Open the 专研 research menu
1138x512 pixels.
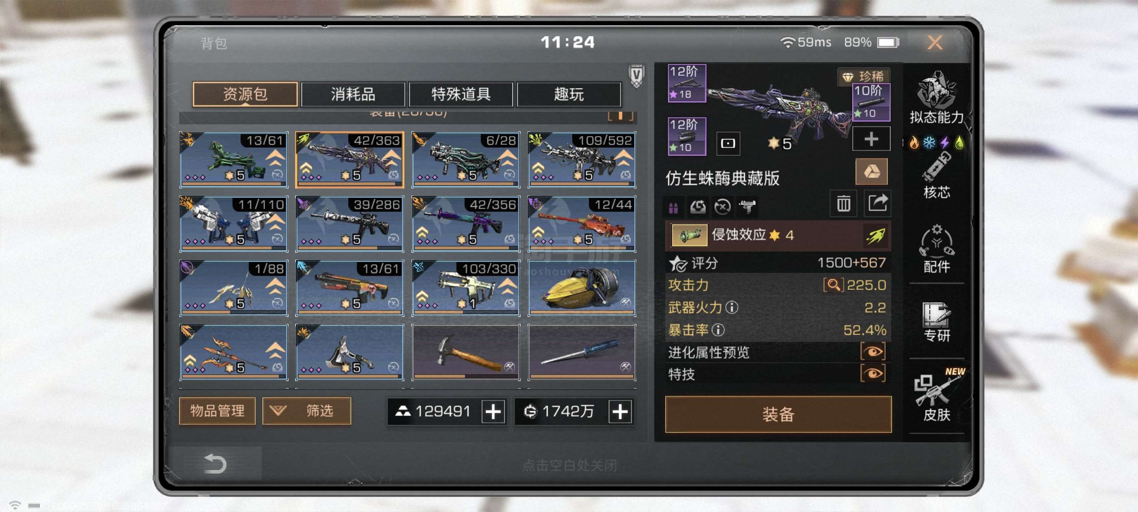coord(936,322)
